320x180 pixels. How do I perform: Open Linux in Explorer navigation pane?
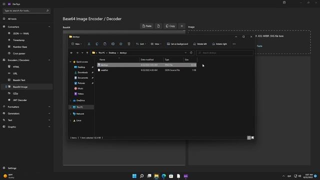[79, 120]
